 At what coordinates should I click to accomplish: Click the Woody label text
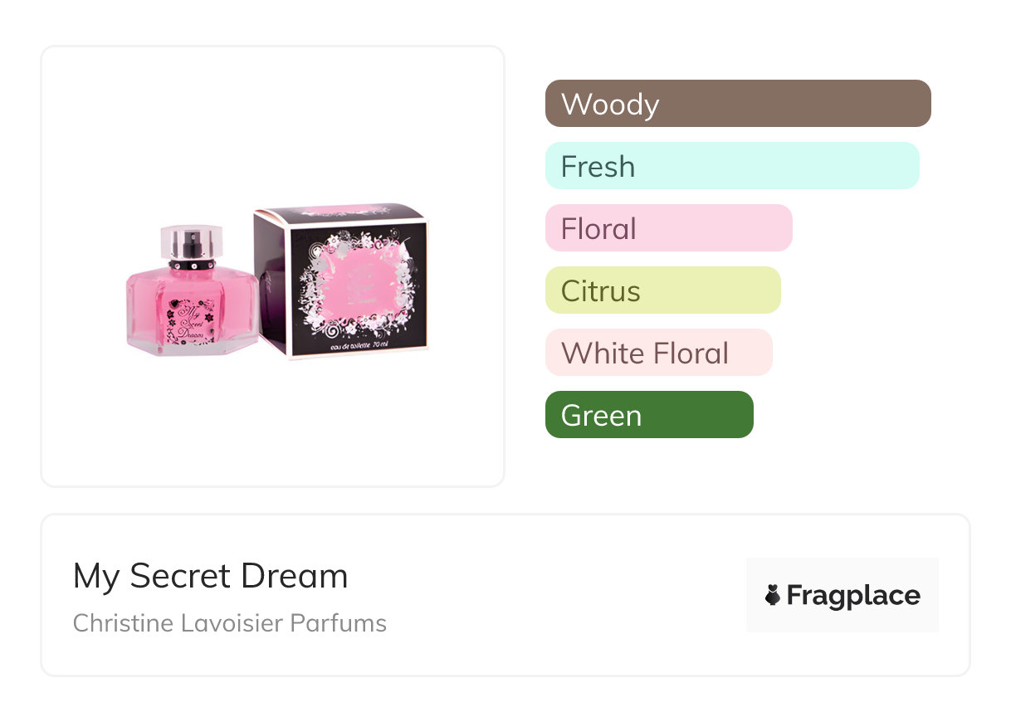(609, 105)
